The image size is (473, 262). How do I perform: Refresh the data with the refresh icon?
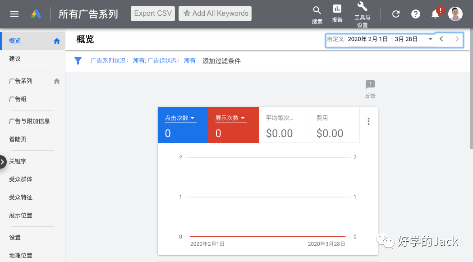click(395, 14)
